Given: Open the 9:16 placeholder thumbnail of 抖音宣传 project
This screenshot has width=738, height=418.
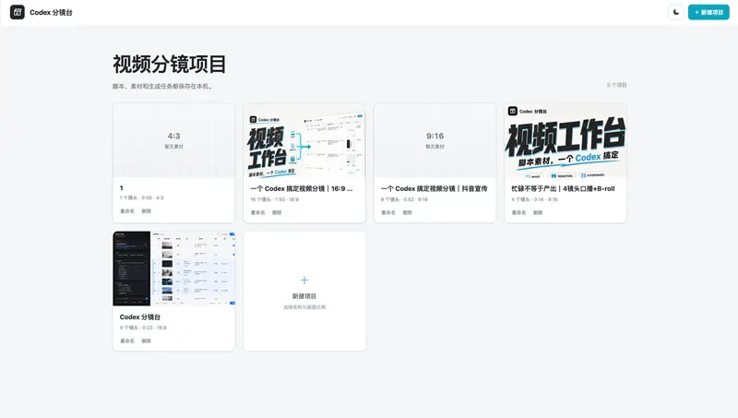Looking at the screenshot, I should click(434, 140).
